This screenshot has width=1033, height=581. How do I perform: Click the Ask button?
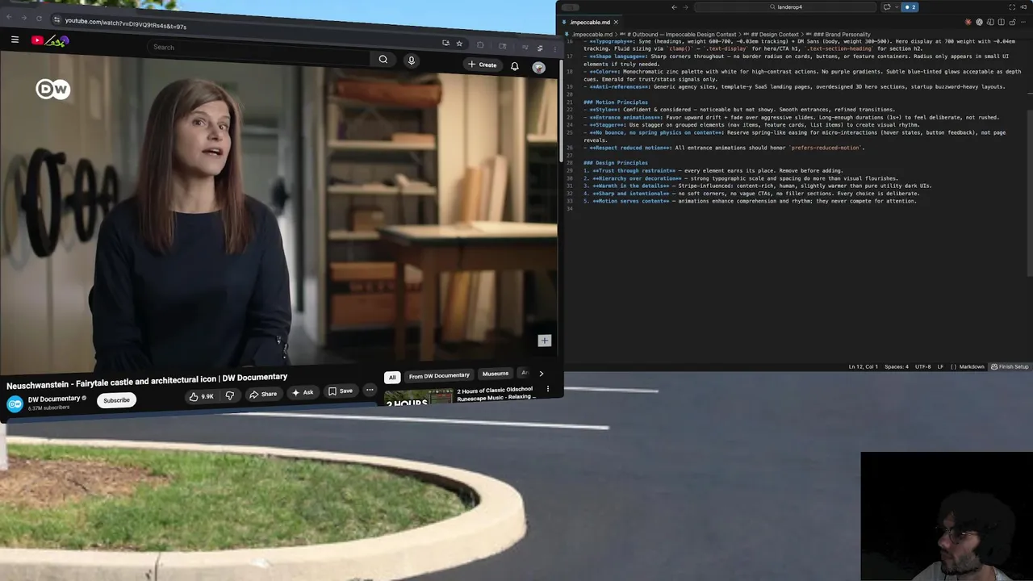tap(303, 392)
